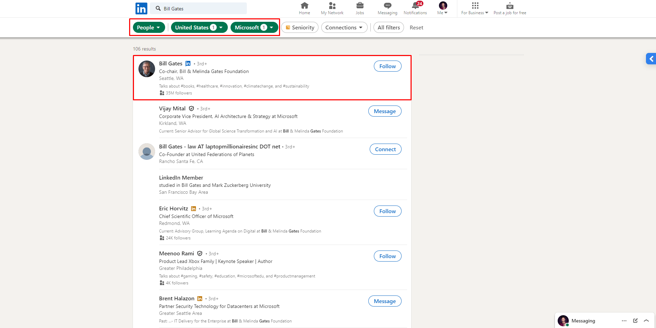Open the Connections filter dropdown
Image resolution: width=656 pixels, height=328 pixels.
(344, 27)
